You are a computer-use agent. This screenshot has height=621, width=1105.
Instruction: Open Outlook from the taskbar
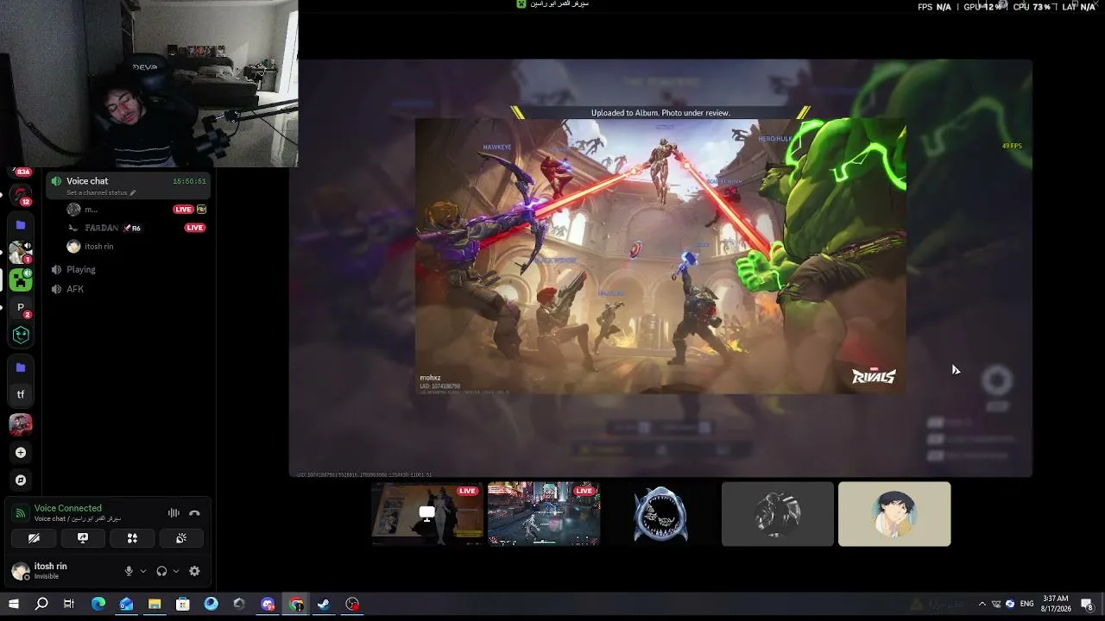click(126, 605)
